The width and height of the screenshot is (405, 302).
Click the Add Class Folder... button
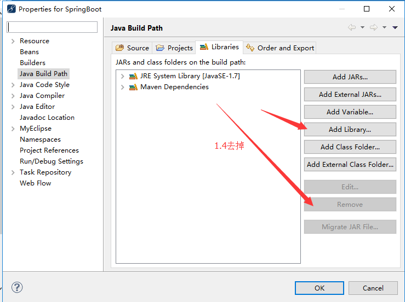[x=350, y=147]
